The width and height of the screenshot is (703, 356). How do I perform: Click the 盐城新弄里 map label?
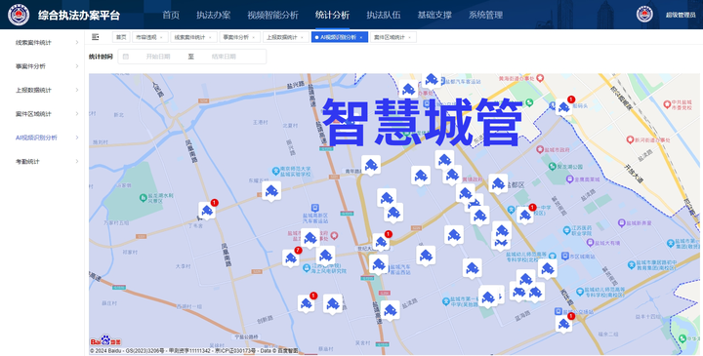(640, 222)
